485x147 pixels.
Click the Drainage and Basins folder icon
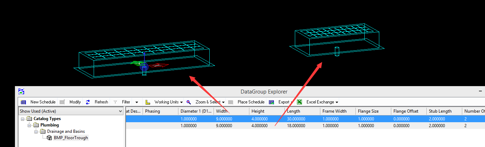pos(43,131)
